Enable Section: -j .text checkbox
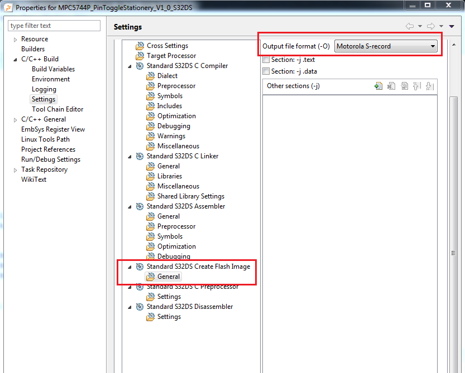The image size is (465, 373). pyautogui.click(x=266, y=60)
